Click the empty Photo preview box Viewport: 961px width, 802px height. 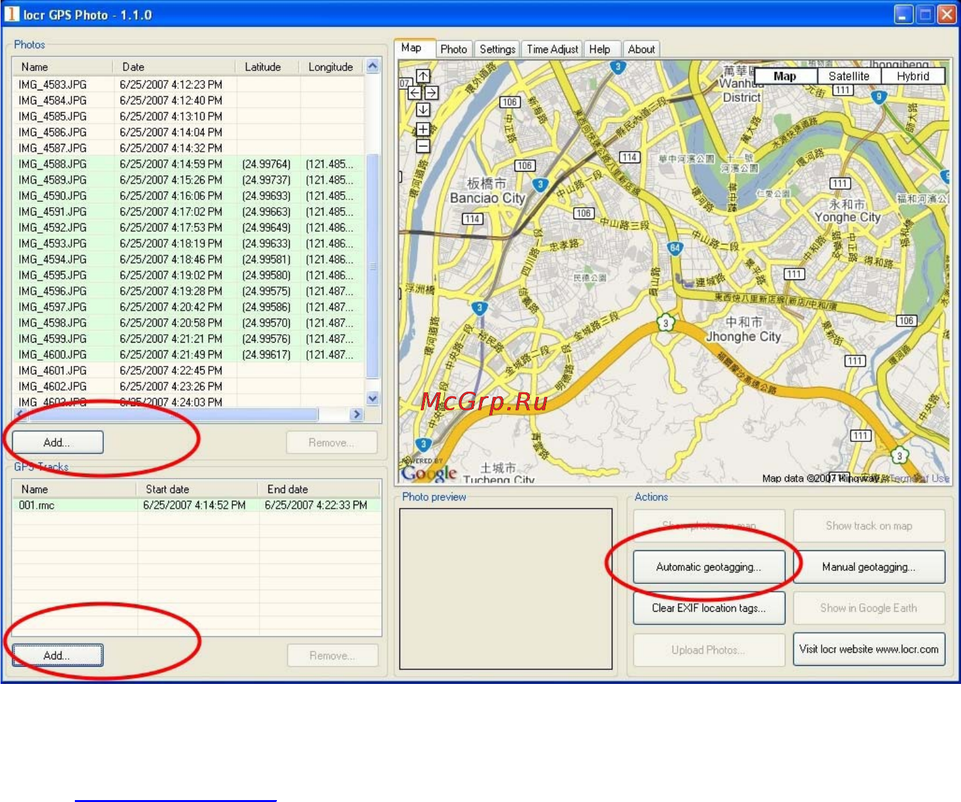pyautogui.click(x=506, y=589)
